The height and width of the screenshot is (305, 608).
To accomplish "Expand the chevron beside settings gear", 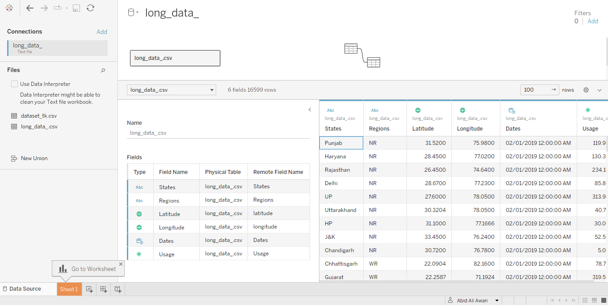I will pos(600,90).
